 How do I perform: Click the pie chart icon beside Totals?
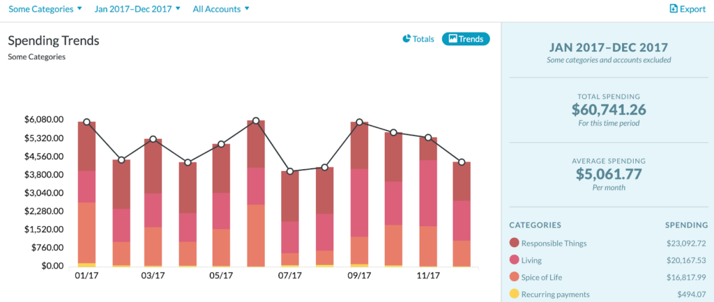tap(407, 38)
